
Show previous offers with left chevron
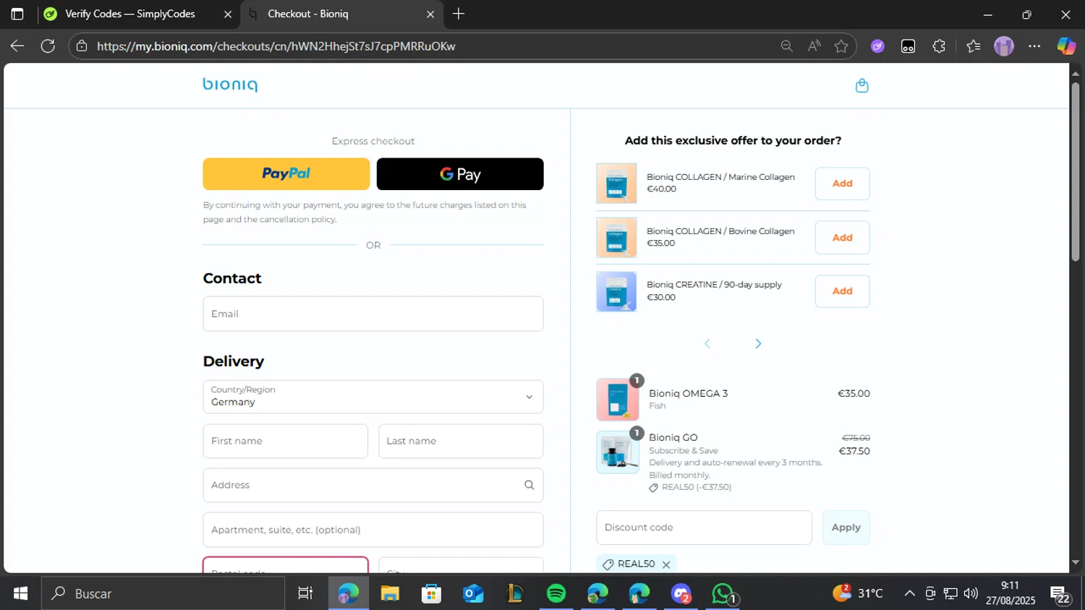pyautogui.click(x=707, y=343)
